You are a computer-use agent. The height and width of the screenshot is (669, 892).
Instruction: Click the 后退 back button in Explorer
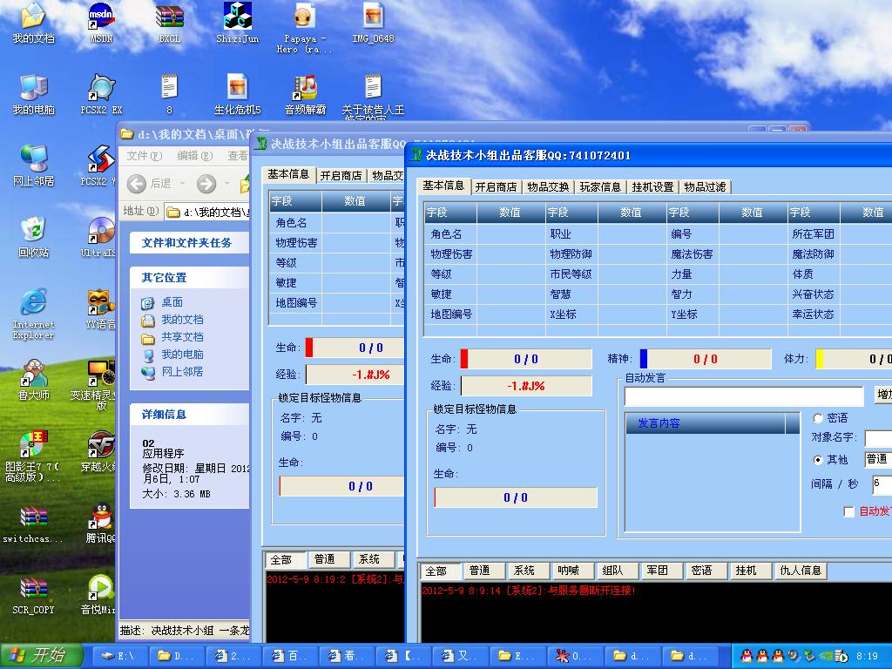pyautogui.click(x=150, y=183)
